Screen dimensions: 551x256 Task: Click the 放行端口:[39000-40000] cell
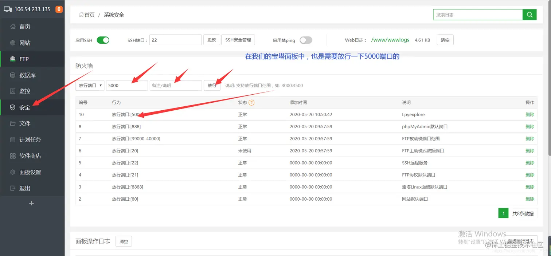(x=136, y=139)
